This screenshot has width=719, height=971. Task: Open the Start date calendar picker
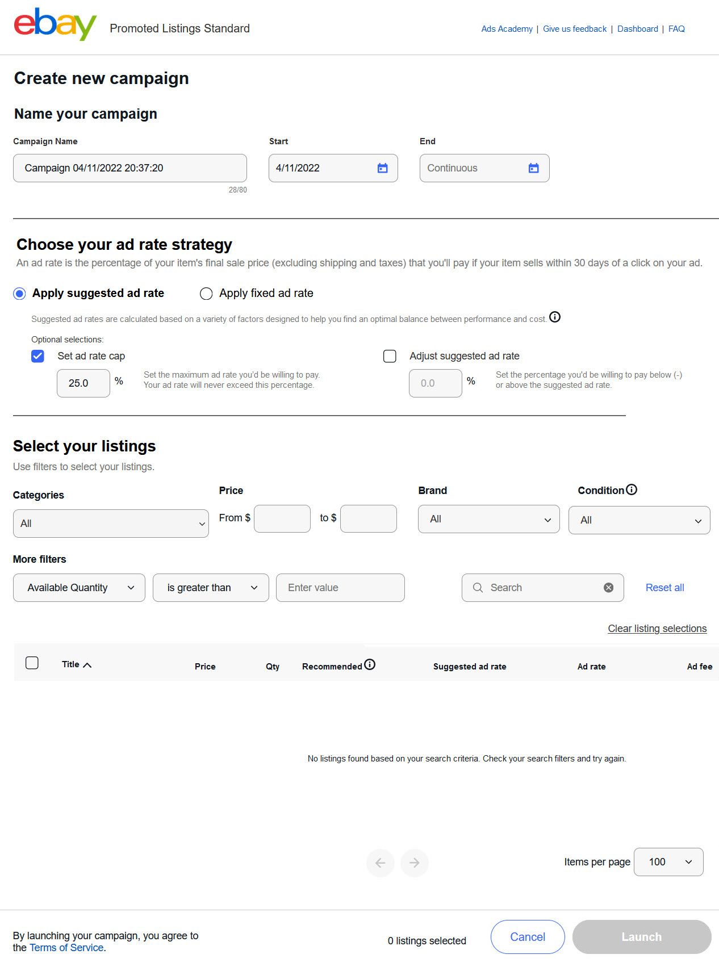[x=383, y=168]
